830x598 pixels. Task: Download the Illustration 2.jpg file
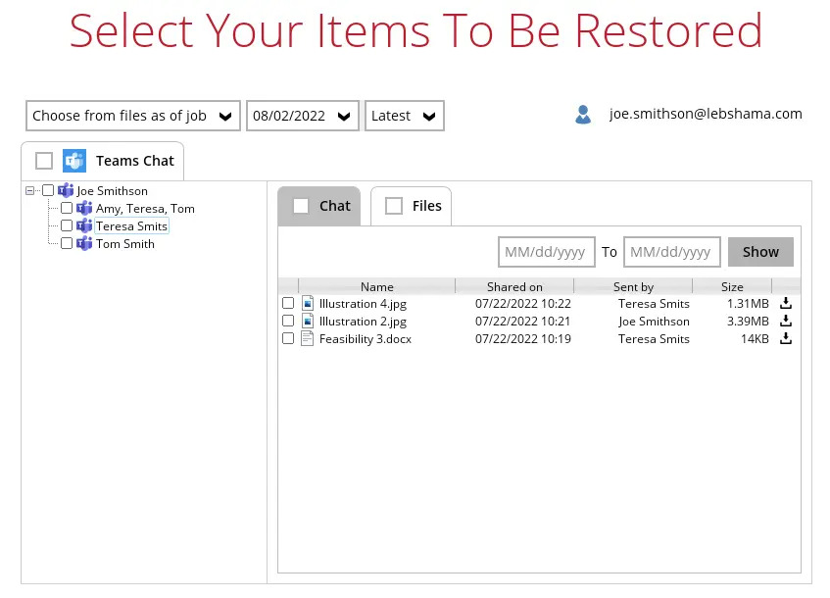click(x=786, y=321)
